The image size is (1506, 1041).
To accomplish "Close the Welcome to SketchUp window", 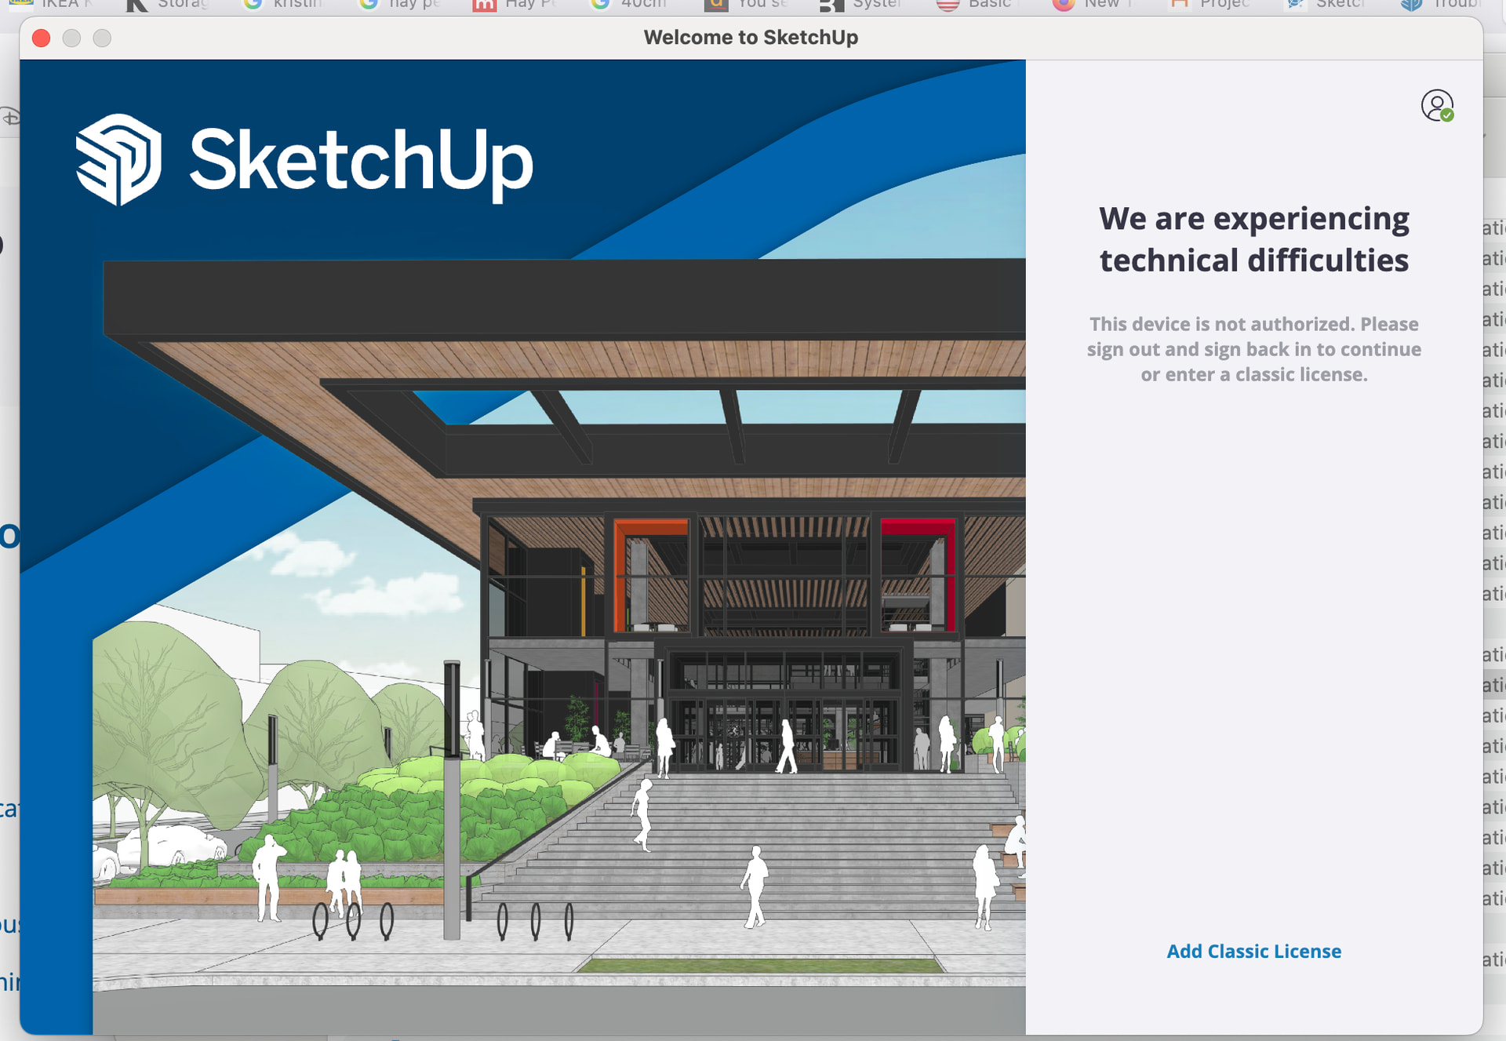I will coord(42,38).
